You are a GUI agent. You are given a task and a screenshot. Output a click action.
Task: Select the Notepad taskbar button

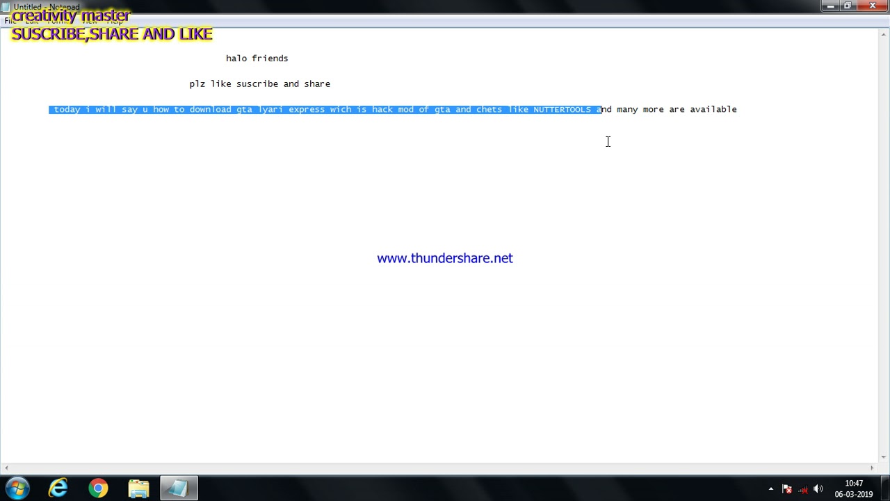click(179, 488)
